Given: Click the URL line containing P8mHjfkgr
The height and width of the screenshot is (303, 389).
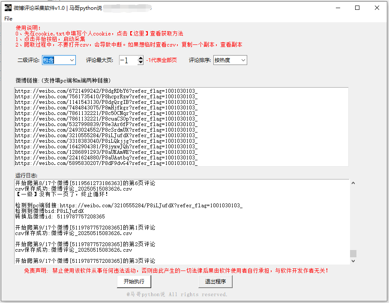Looking at the screenshot, I should [x=106, y=107].
